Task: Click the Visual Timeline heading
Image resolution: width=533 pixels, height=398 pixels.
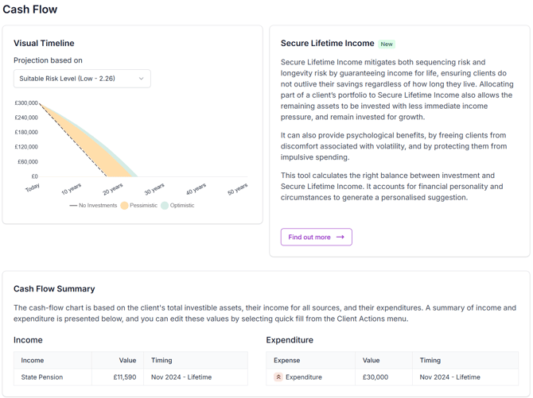Action: [x=44, y=44]
